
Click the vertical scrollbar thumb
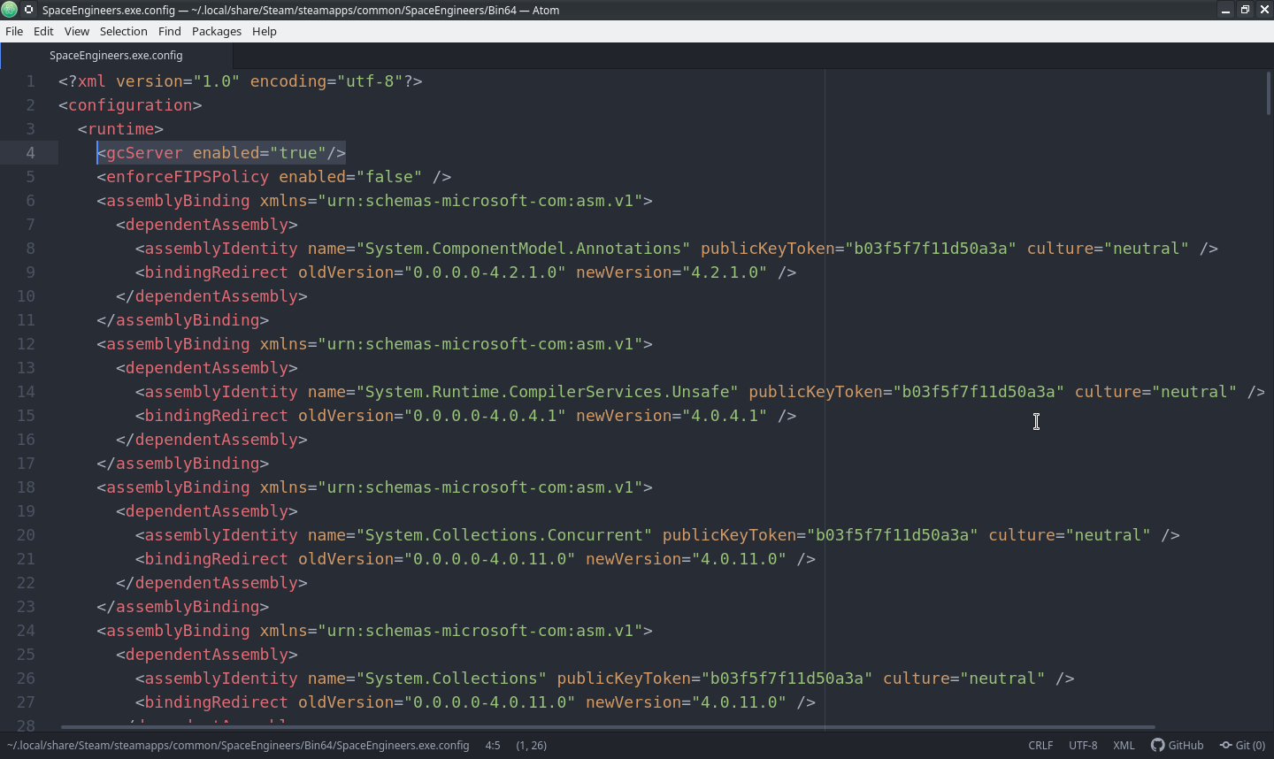1268,92
